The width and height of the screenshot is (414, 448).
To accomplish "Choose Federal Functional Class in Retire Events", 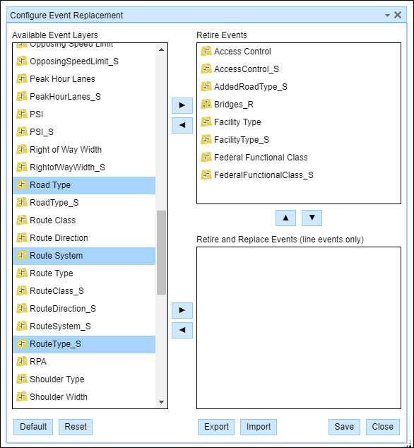I will tap(299, 158).
